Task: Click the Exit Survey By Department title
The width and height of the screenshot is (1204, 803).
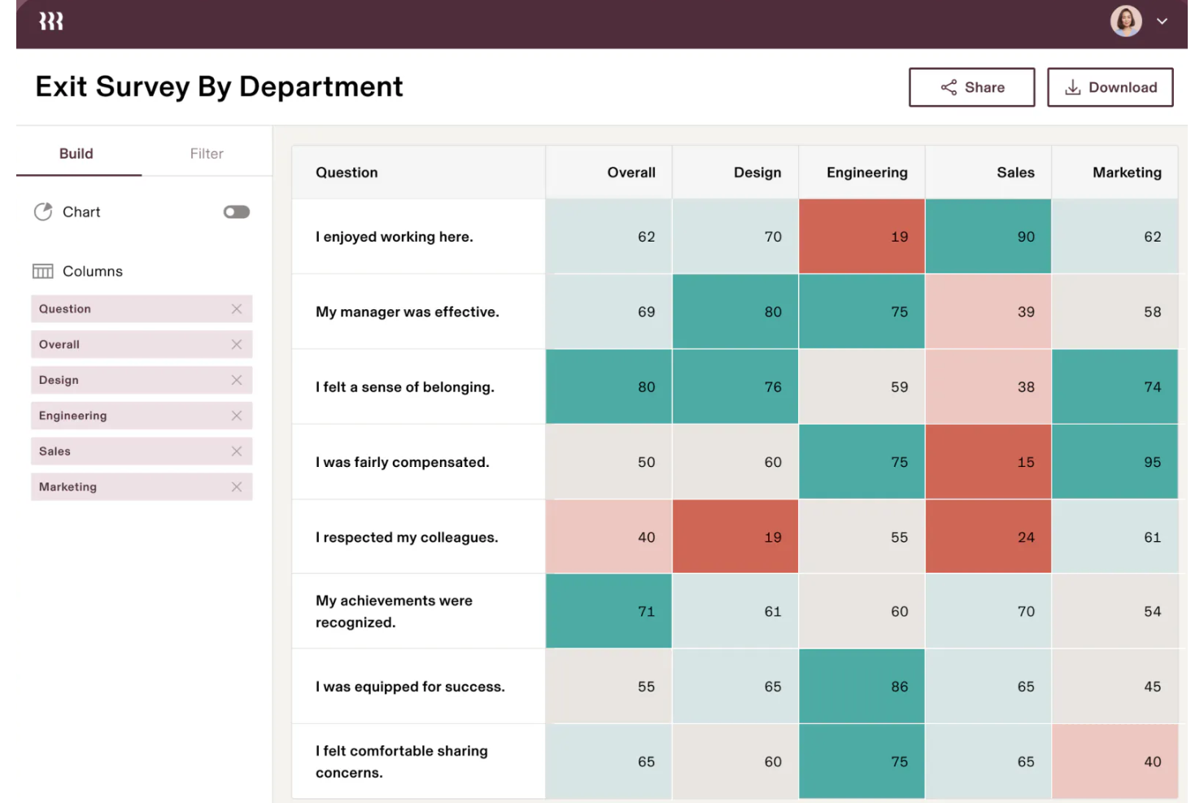Action: point(219,87)
